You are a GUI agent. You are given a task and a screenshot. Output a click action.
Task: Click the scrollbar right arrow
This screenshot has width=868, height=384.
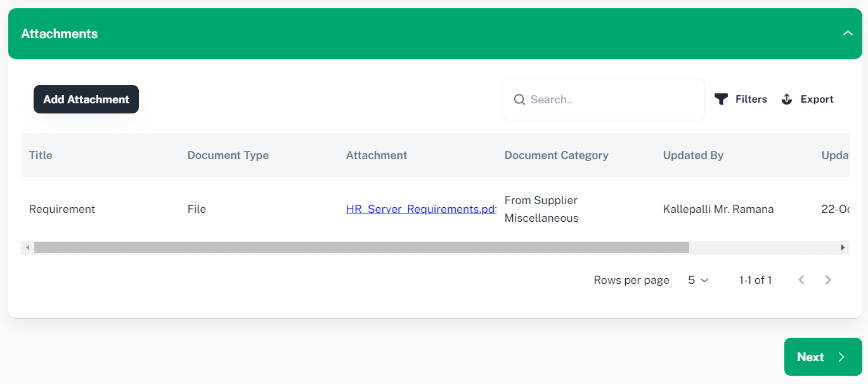pyautogui.click(x=843, y=248)
